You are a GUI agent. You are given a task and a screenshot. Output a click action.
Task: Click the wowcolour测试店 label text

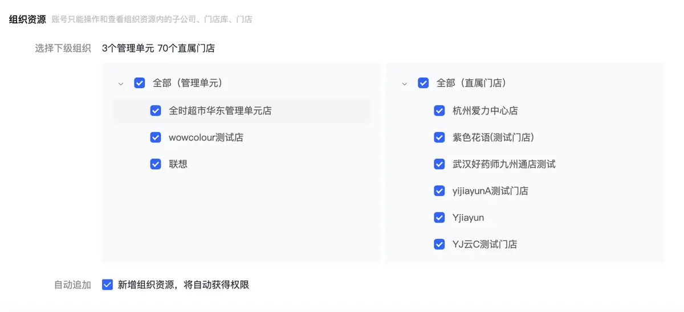pos(206,137)
